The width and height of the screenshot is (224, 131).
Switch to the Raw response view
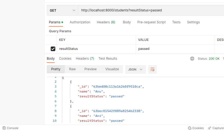72,69
